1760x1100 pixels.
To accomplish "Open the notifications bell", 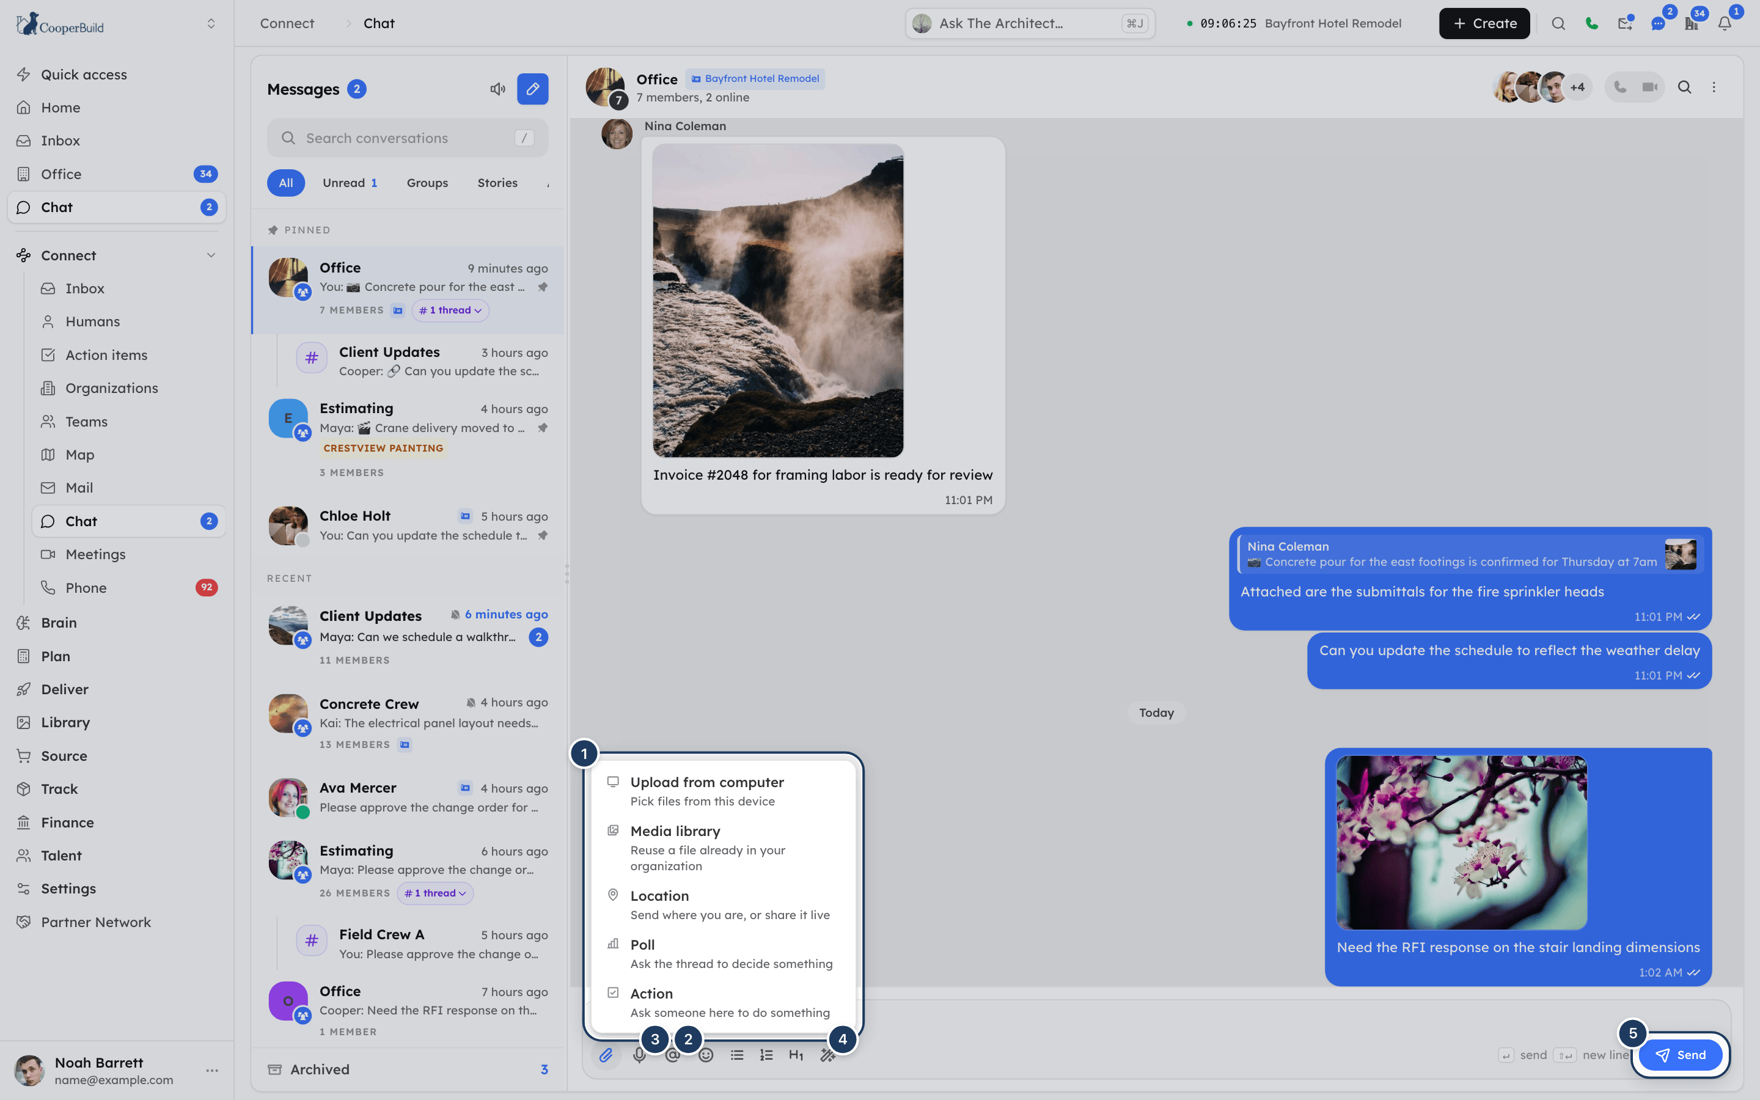I will (x=1725, y=23).
